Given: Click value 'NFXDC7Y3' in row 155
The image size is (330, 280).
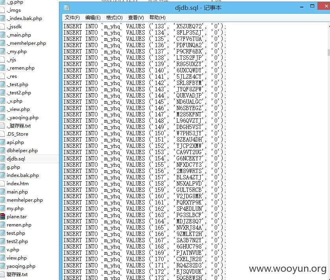Looking at the screenshot, I should pos(190,165).
